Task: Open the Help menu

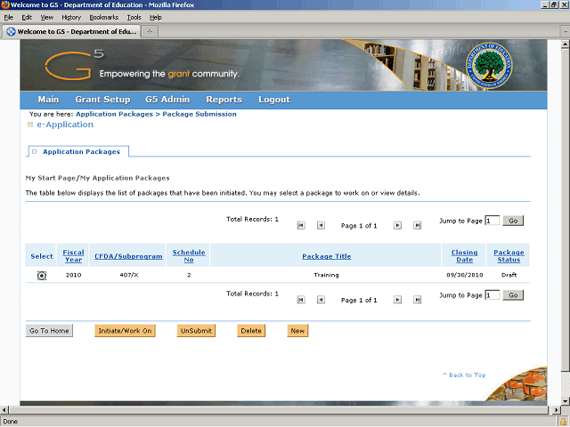Action: [156, 17]
